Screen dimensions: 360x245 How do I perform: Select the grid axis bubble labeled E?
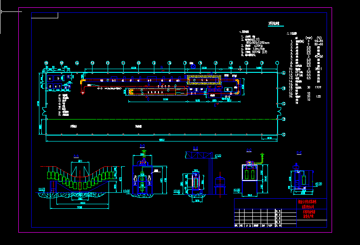tap(284, 135)
